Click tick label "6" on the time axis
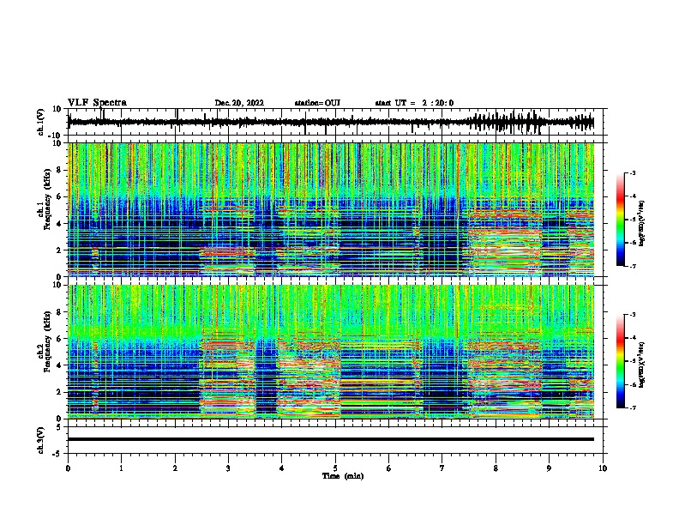 [x=388, y=468]
